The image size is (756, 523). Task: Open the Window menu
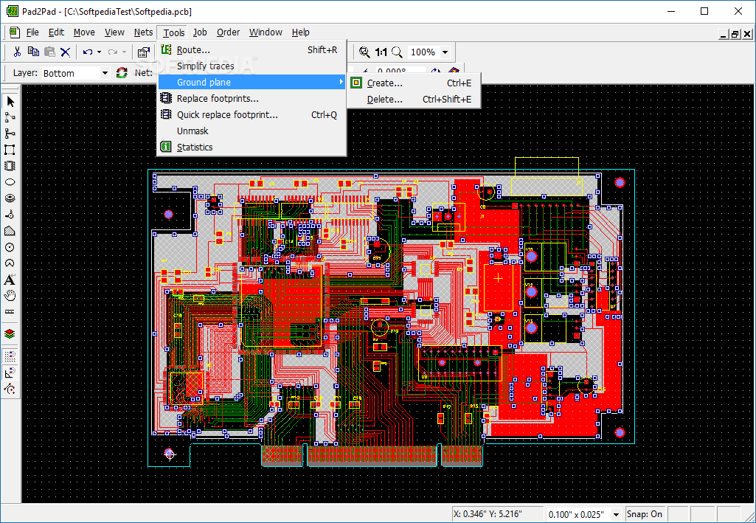point(266,32)
